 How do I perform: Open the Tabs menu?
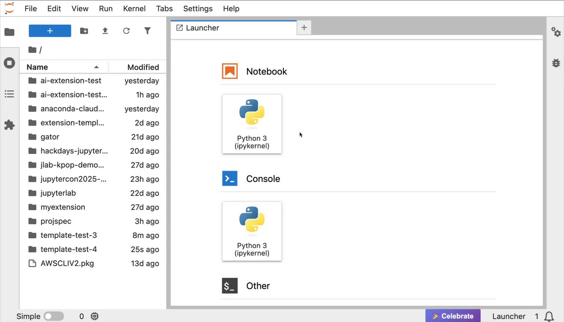pyautogui.click(x=164, y=8)
